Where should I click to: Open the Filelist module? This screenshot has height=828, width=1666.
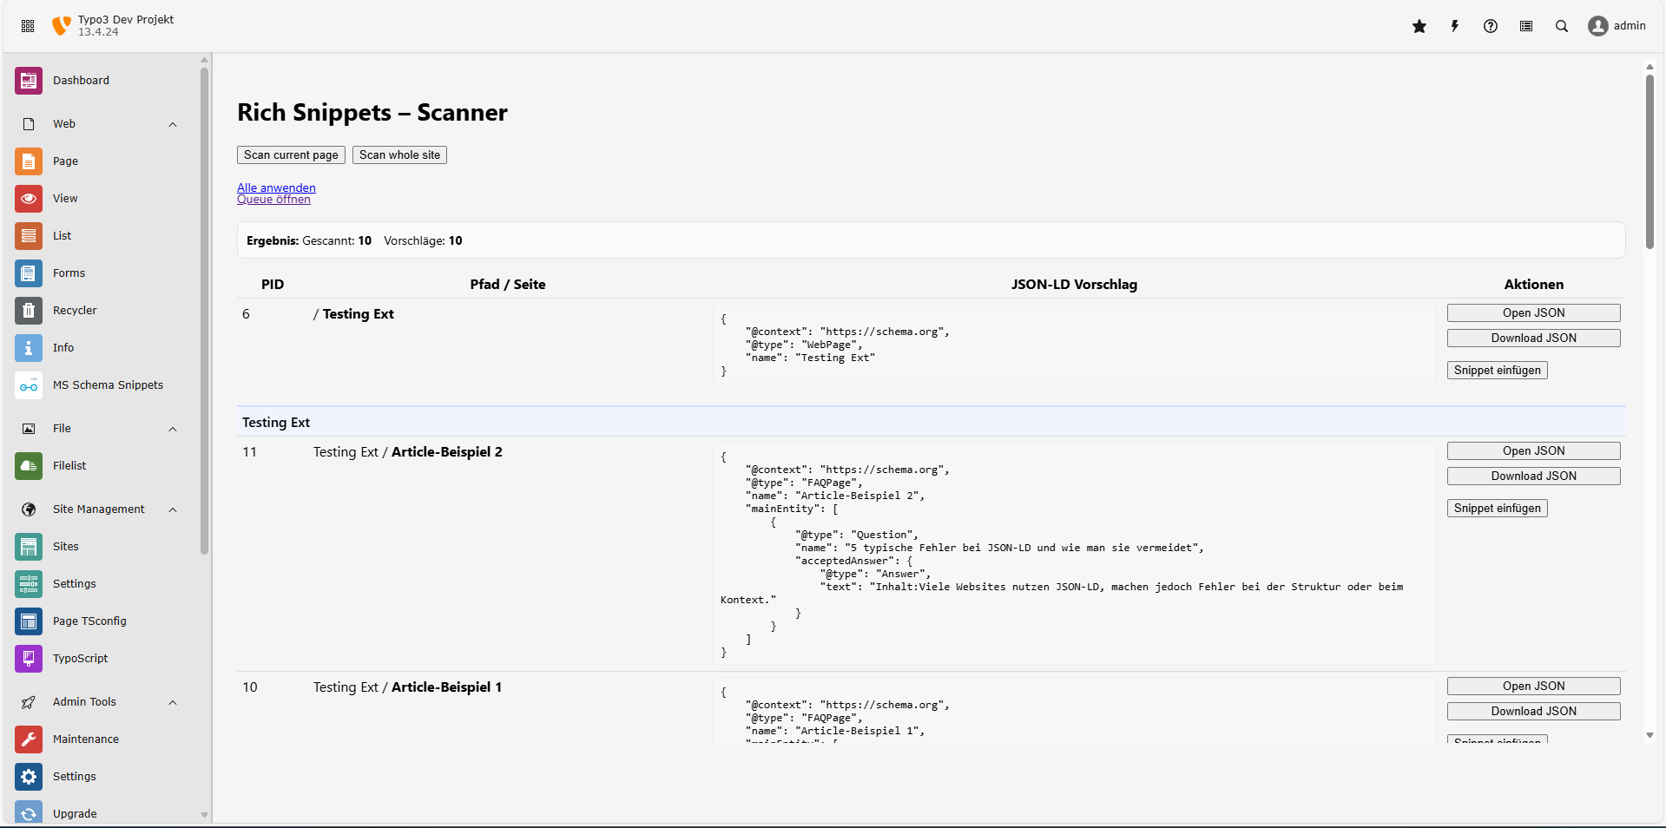coord(69,465)
